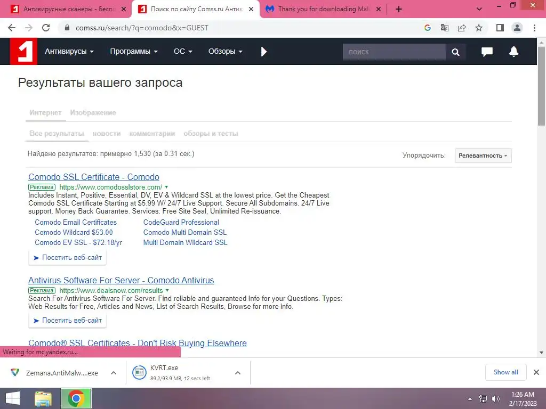Switch to the Изображение tab

tap(93, 113)
